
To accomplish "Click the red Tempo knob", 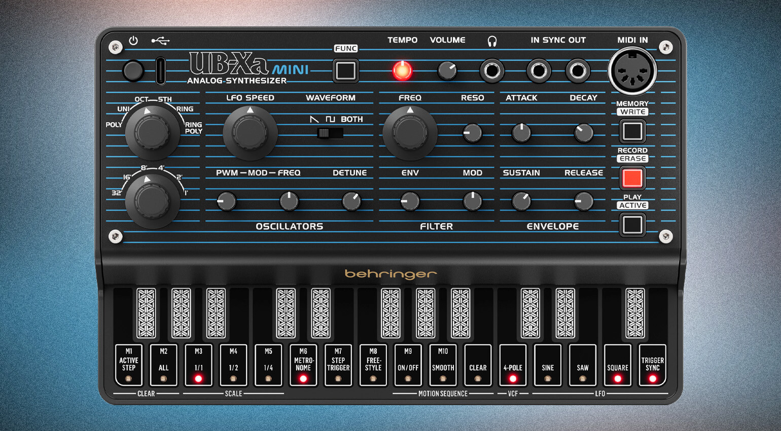I will click(x=402, y=70).
